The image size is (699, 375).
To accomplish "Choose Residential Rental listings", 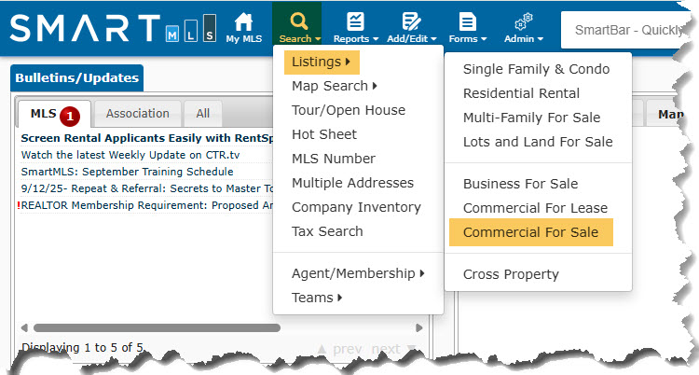I will (x=521, y=93).
